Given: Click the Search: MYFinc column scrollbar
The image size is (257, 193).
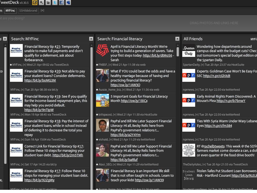Looking at the screenshot, I should (92, 118).
